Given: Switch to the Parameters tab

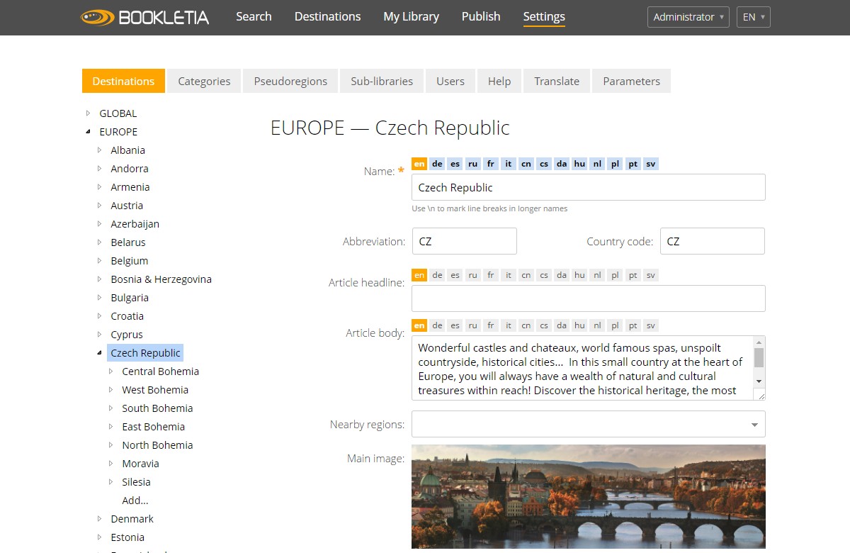Looking at the screenshot, I should click(x=632, y=81).
